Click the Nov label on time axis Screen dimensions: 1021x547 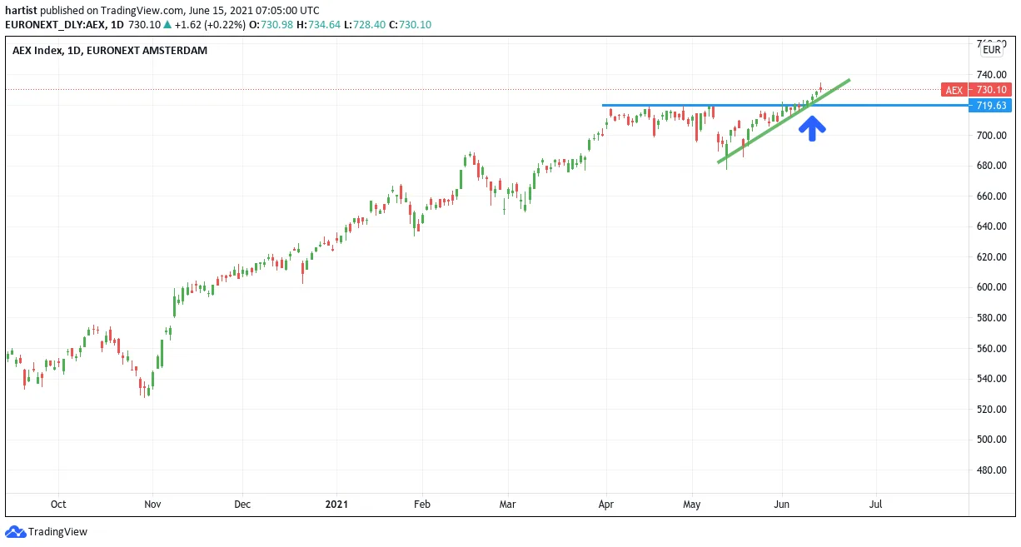(152, 505)
